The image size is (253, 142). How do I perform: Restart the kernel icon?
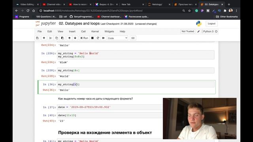tap(98, 38)
